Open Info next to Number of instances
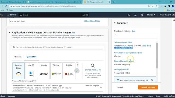Viewport: 175px width, 98px height. [x=134, y=31]
